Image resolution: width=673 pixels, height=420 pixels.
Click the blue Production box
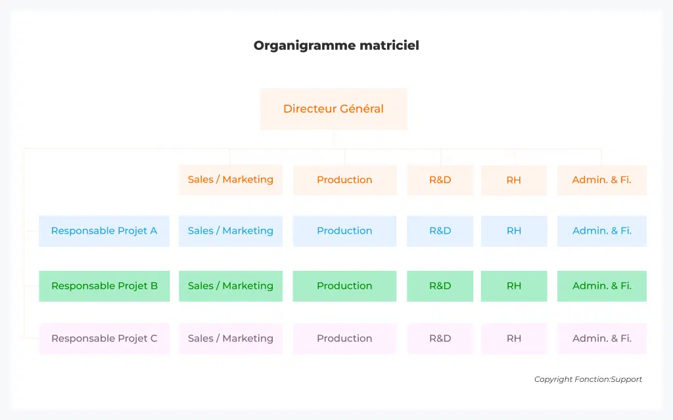coord(344,231)
